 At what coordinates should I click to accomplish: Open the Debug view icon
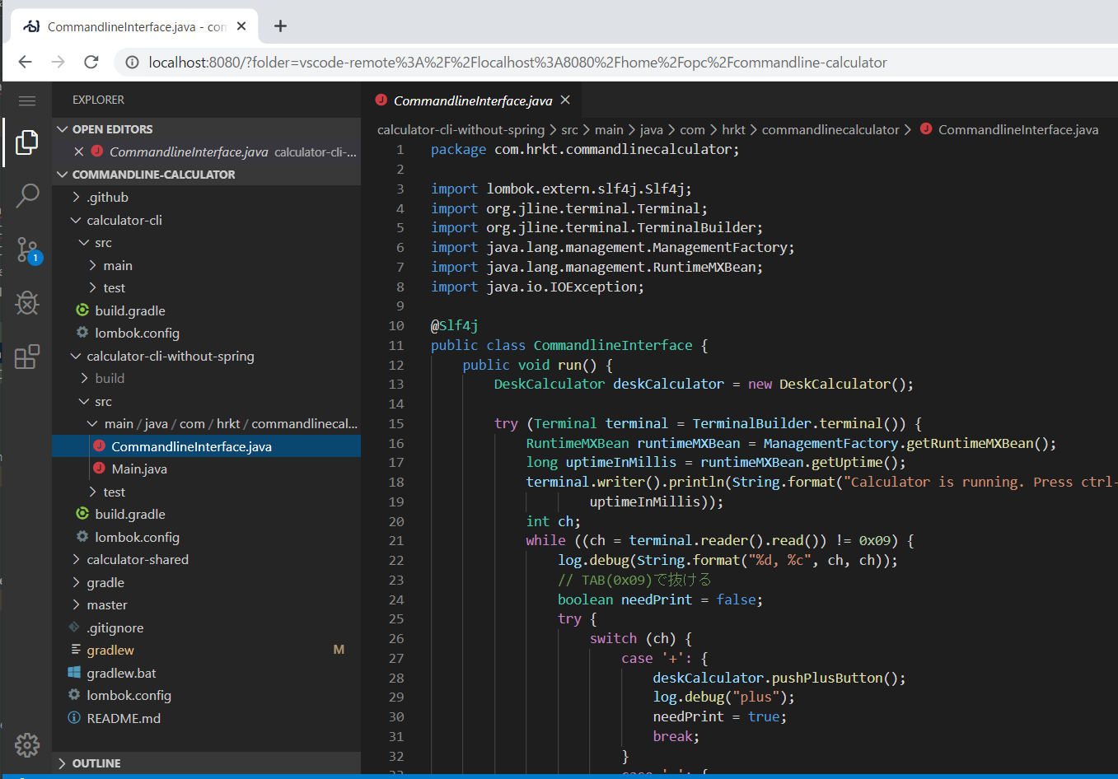26,303
